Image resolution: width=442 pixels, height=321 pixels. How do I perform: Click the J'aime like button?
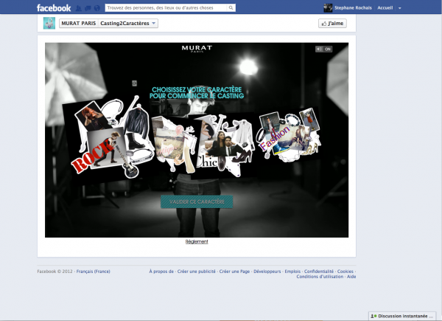332,24
